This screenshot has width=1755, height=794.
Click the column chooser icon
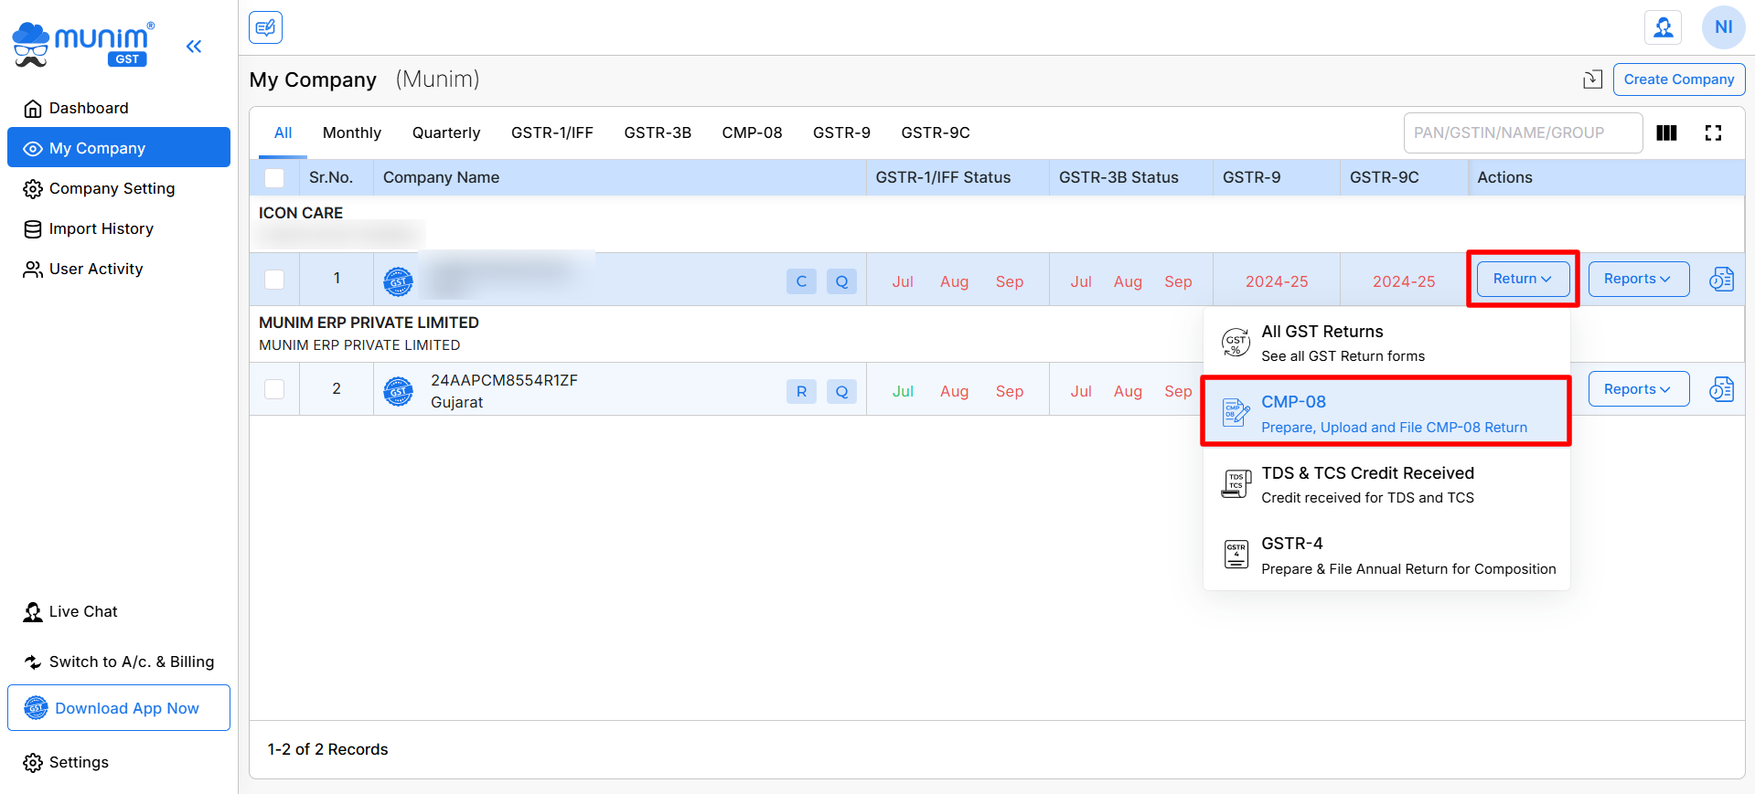[1666, 133]
